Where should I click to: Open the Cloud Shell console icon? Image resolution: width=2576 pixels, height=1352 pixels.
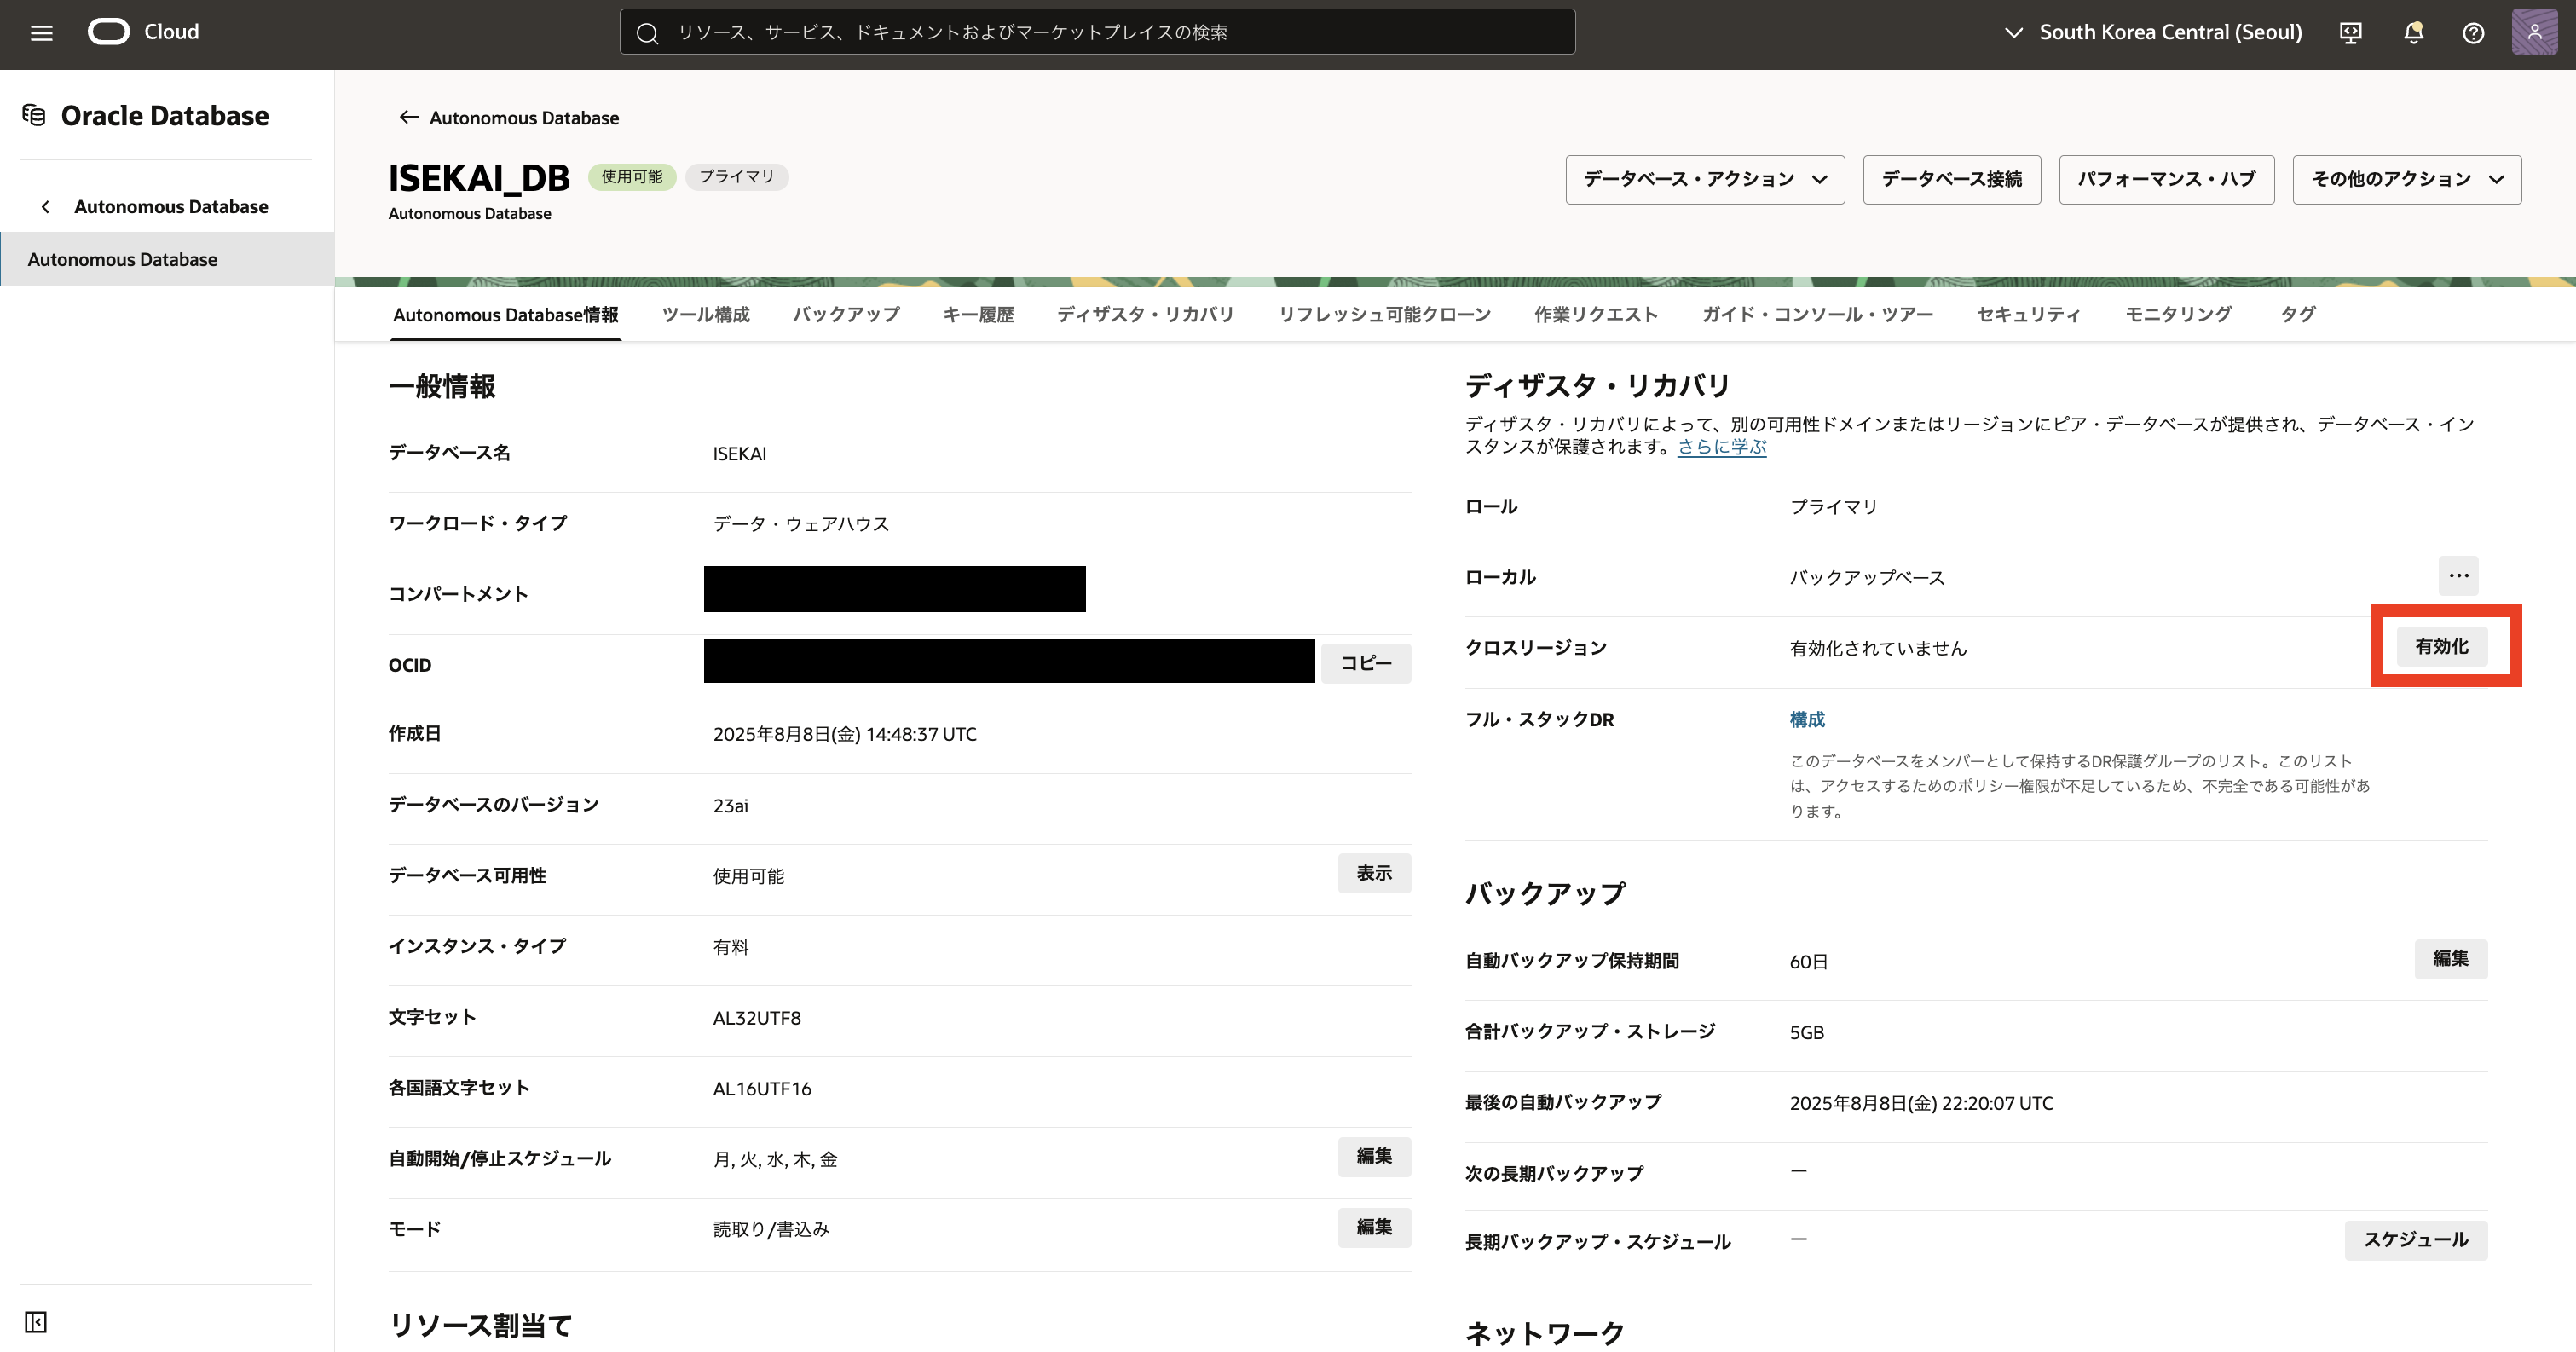click(2351, 32)
